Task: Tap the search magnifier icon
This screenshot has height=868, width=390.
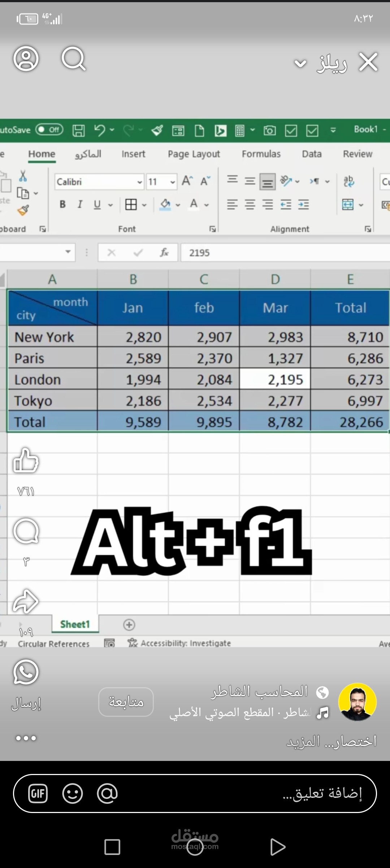Action: 74,58
